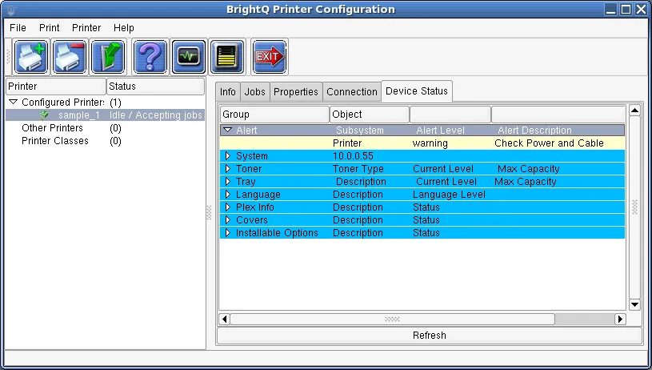Open the Printer menu
This screenshot has height=370, width=652.
point(86,28)
